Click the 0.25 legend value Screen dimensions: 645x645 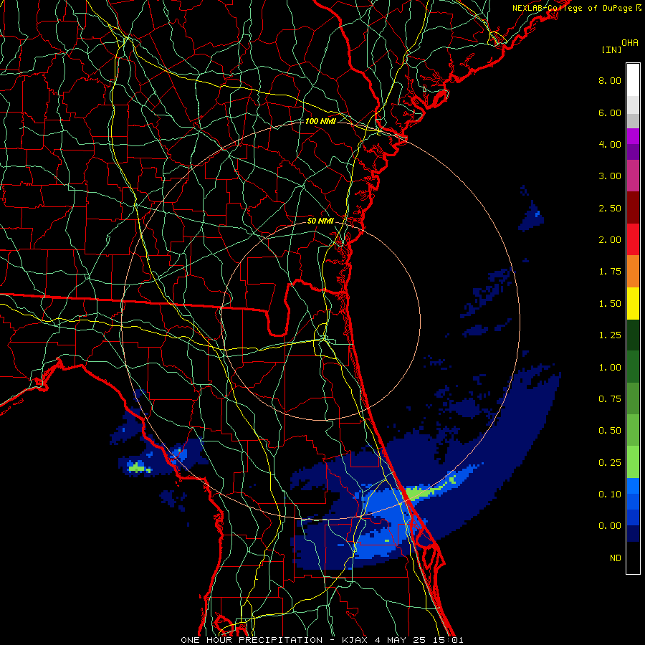pyautogui.click(x=610, y=463)
